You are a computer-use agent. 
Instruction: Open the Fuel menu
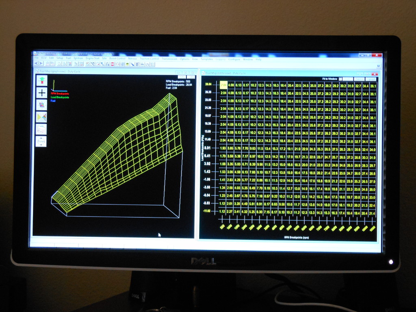68,58
